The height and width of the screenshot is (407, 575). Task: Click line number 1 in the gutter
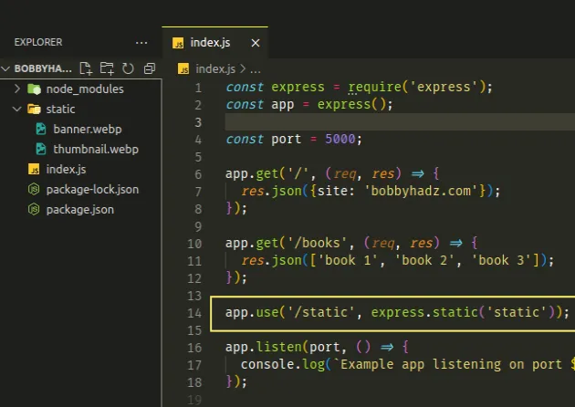point(198,88)
